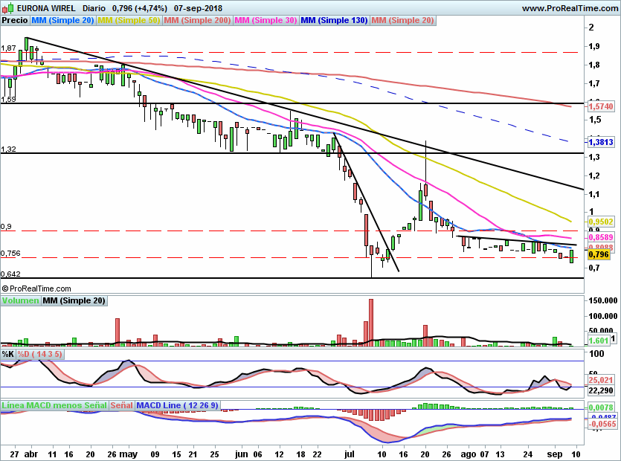Click the candlestick icon beside EURONA WIREL
This screenshot has width=621, height=461.
tap(7, 8)
